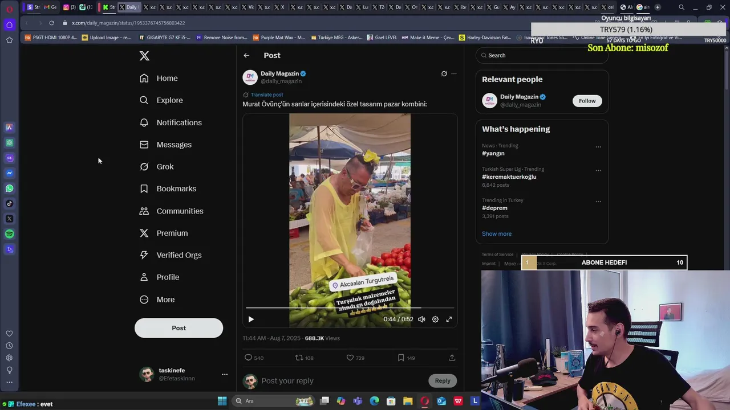The width and height of the screenshot is (730, 410).
Task: Open Bookmarks in X sidebar
Action: 168,188
